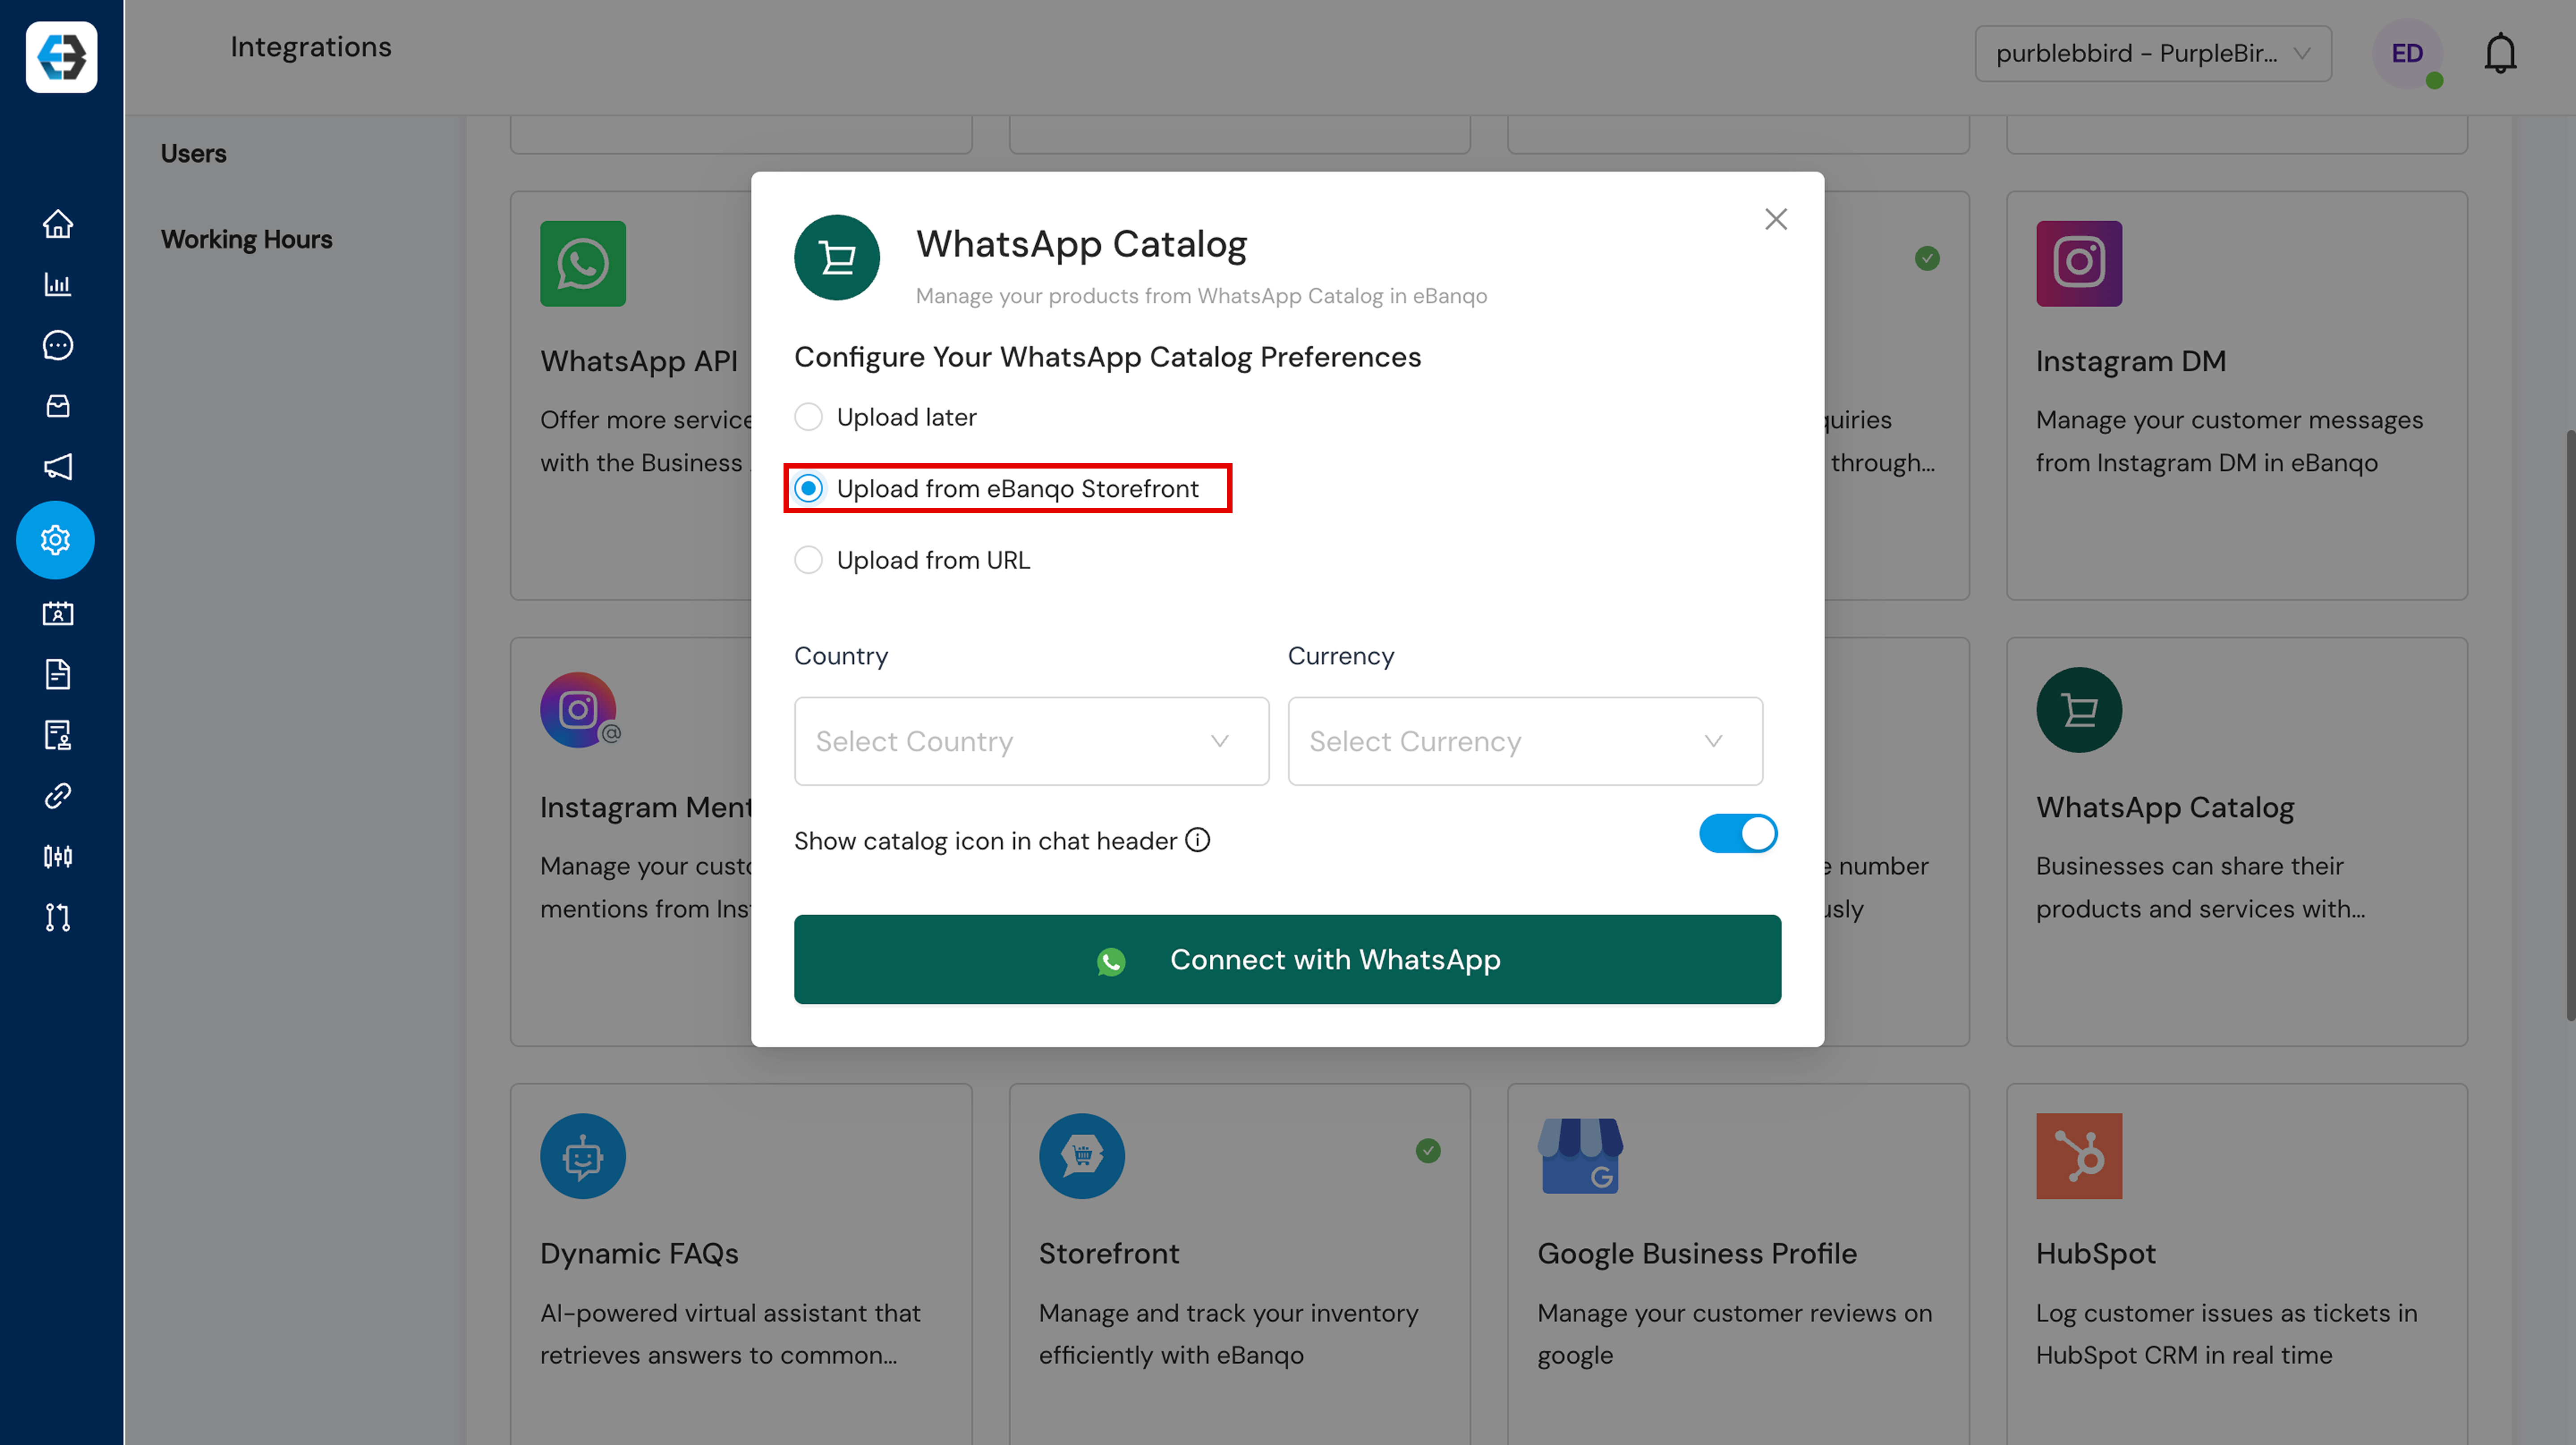Close the WhatsApp Catalog dialog
The width and height of the screenshot is (2576, 1445).
pos(1775,219)
